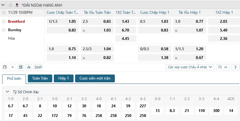Collapse the Tỷ Số Chính Xác section

[x=7, y=92]
